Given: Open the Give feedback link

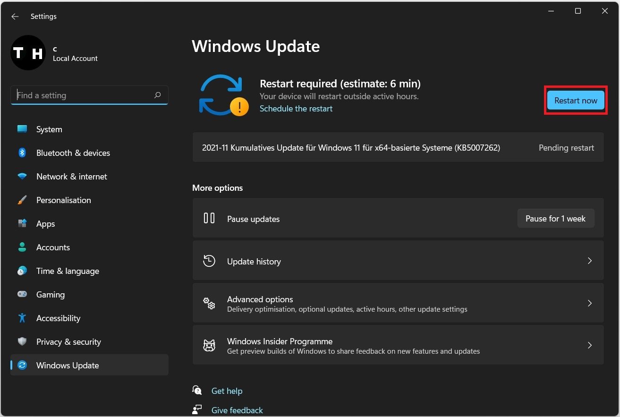Looking at the screenshot, I should [237, 410].
